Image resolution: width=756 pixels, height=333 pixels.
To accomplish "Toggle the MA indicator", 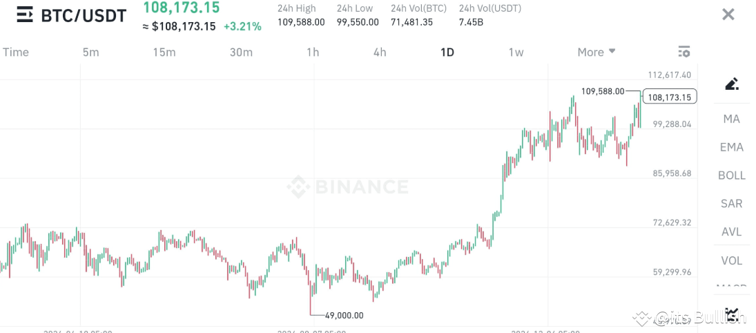I will [x=732, y=119].
